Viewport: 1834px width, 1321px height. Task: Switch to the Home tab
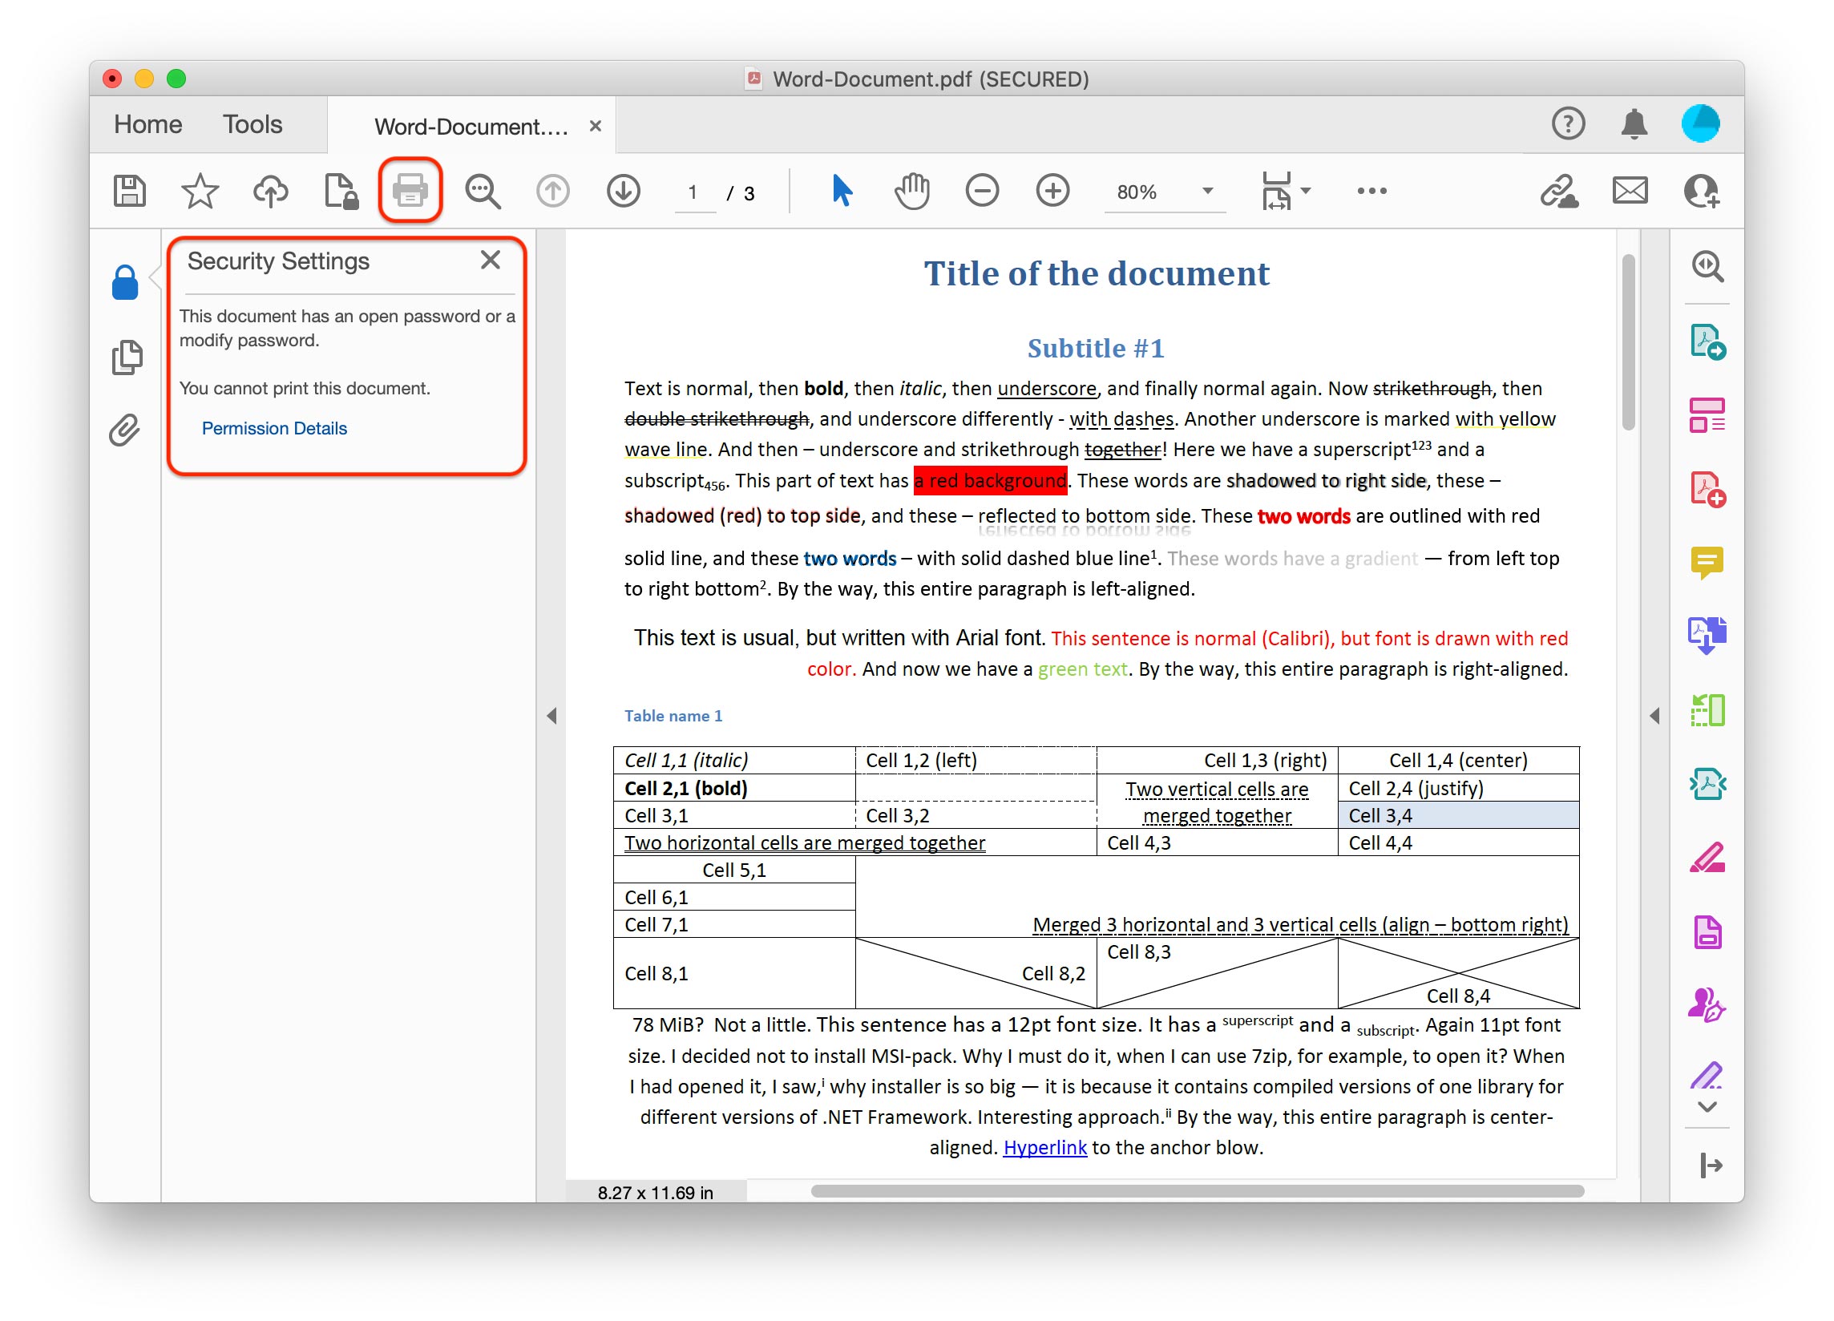[x=148, y=123]
